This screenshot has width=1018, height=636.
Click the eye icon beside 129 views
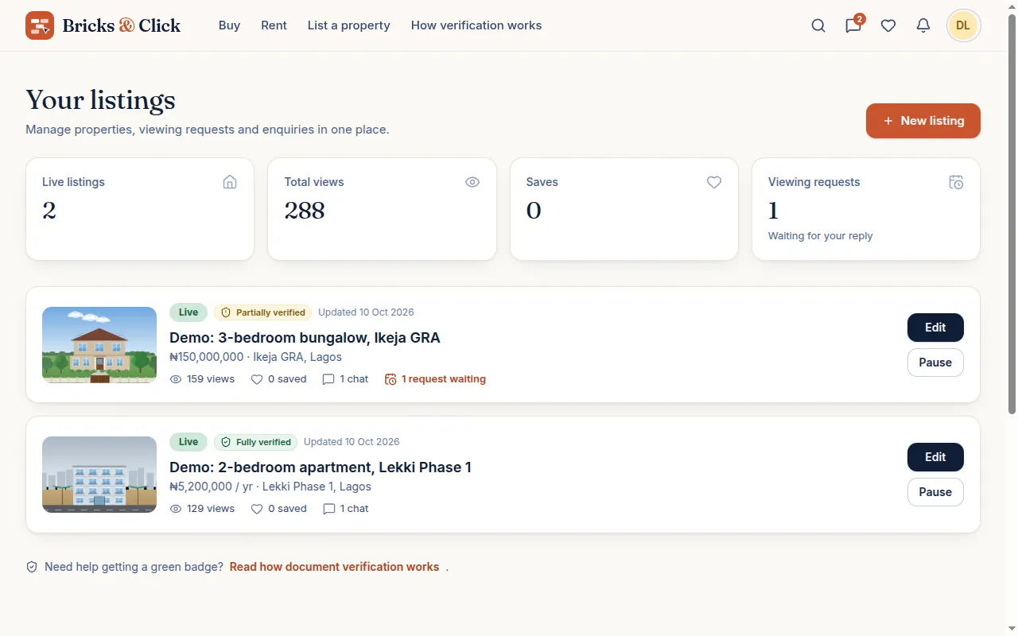click(x=176, y=509)
